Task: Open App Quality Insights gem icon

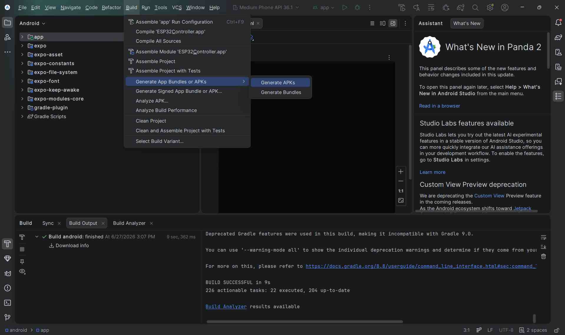Action: (x=7, y=258)
